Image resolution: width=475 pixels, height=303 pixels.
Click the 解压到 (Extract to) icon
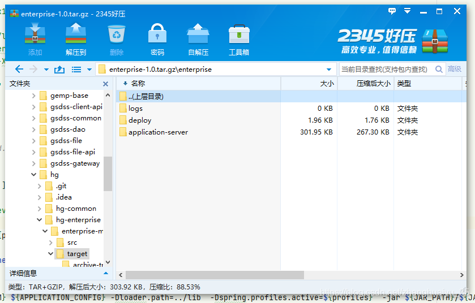point(76,40)
